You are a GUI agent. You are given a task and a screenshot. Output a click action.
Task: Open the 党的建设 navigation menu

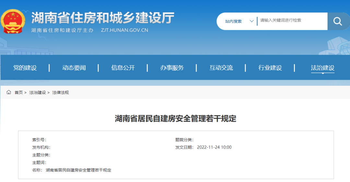[x=25, y=68]
